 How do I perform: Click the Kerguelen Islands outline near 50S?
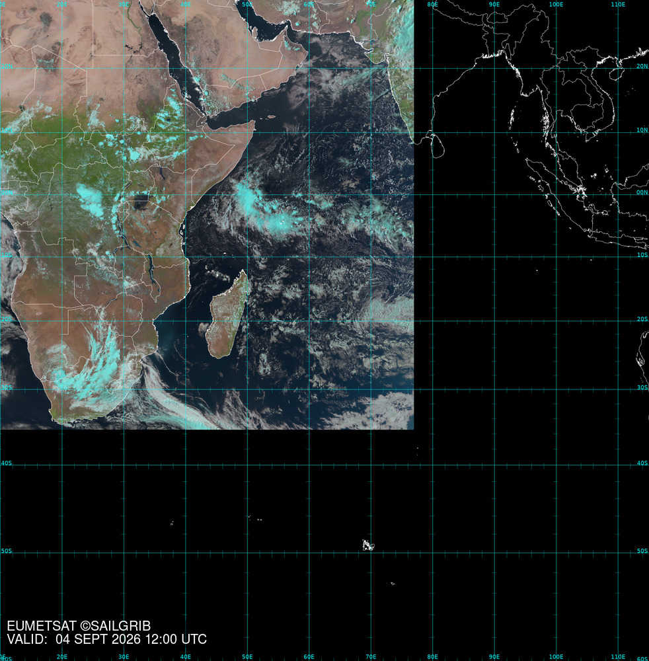[x=368, y=545]
